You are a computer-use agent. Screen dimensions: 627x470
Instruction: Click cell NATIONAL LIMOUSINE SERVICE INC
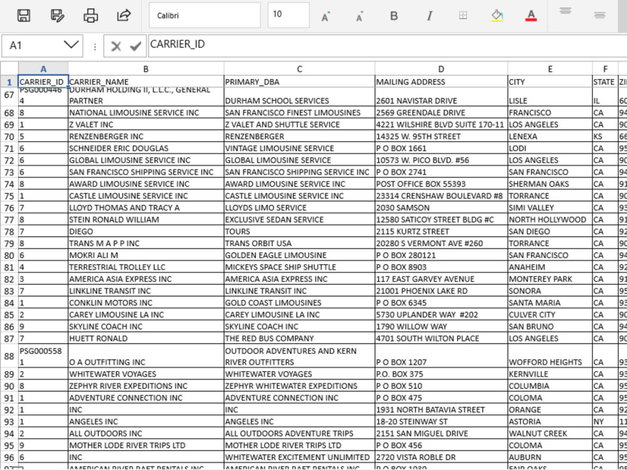[146, 112]
